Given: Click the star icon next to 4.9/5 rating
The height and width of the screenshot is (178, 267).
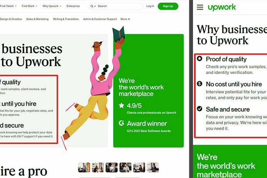Looking at the screenshot, I should pos(121,105).
